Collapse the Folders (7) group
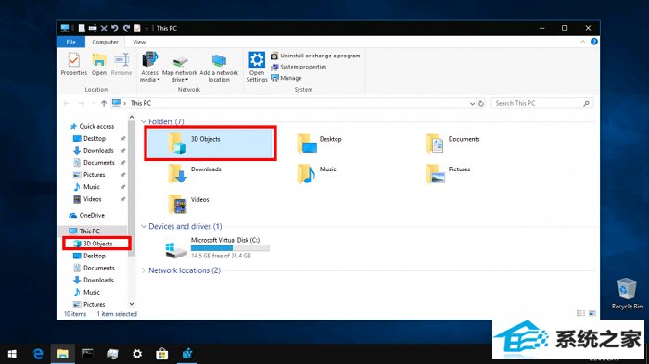Image resolution: width=649 pixels, height=364 pixels. coord(144,121)
